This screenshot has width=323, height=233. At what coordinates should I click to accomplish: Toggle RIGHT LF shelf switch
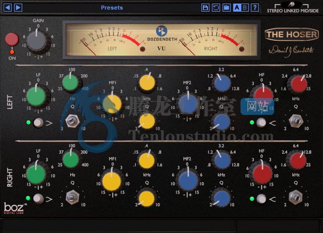click(38, 199)
